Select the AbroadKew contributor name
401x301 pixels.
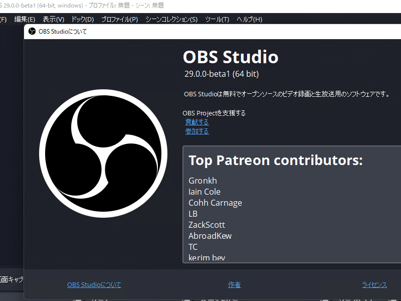coord(210,236)
